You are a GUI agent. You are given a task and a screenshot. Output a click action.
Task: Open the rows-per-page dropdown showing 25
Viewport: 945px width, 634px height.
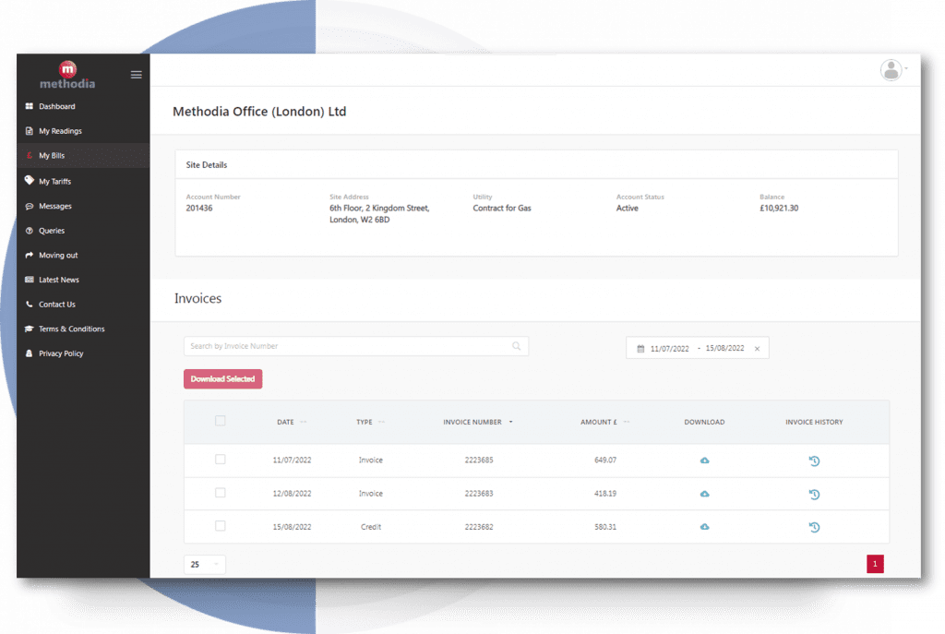204,564
